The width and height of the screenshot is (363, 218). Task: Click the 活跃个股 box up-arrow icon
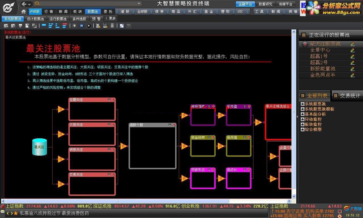pyautogui.click(x=174, y=125)
